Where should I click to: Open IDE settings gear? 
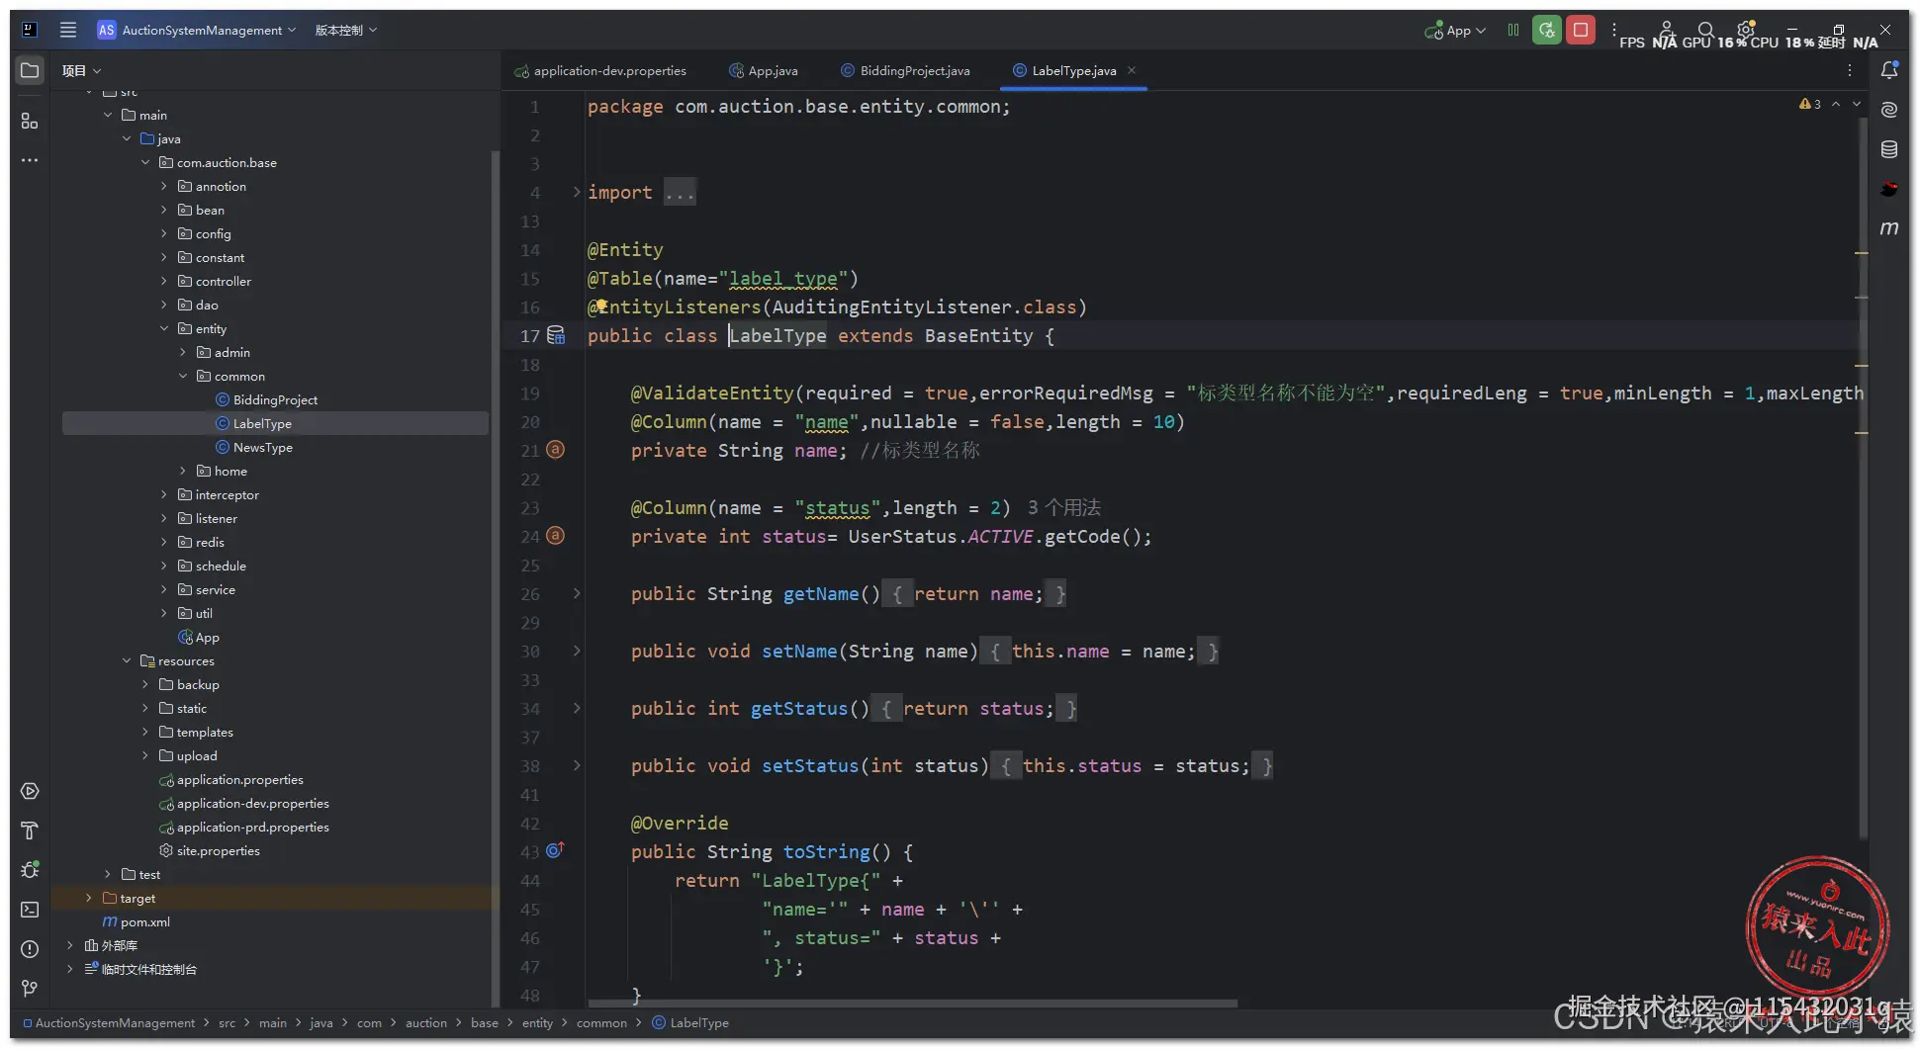pyautogui.click(x=1746, y=30)
